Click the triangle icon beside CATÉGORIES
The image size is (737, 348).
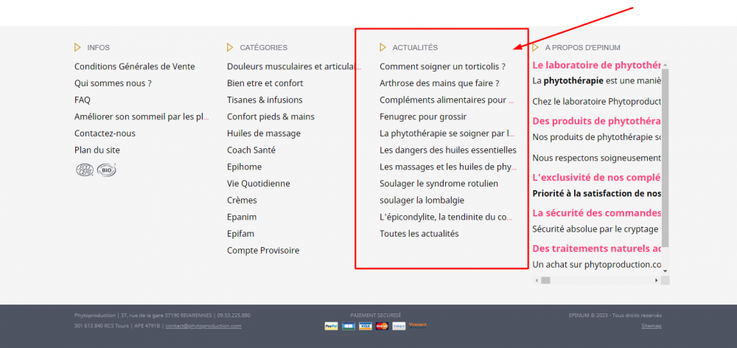[x=230, y=47]
